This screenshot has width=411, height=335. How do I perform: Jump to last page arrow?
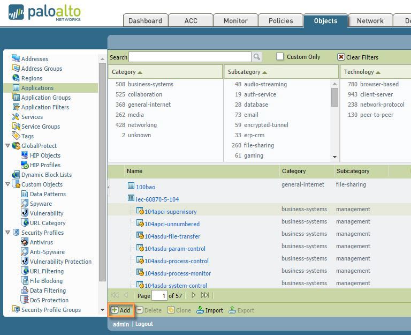[x=204, y=295]
